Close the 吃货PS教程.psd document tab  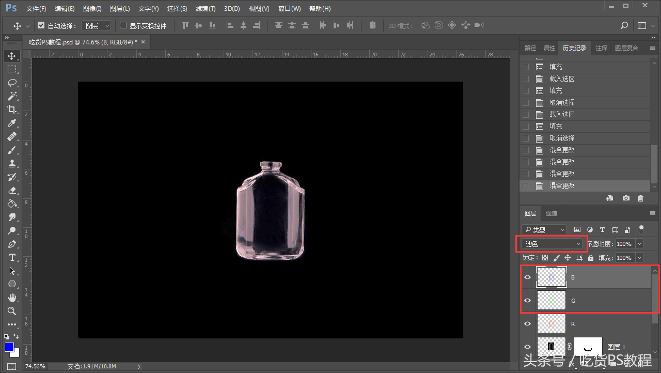coord(143,42)
